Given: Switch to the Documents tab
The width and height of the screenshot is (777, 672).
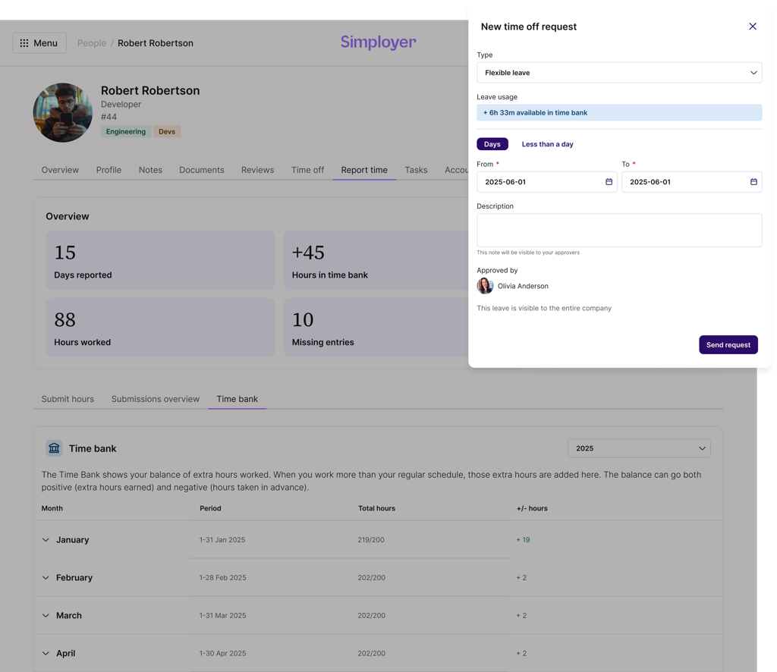Looking at the screenshot, I should pos(202,170).
